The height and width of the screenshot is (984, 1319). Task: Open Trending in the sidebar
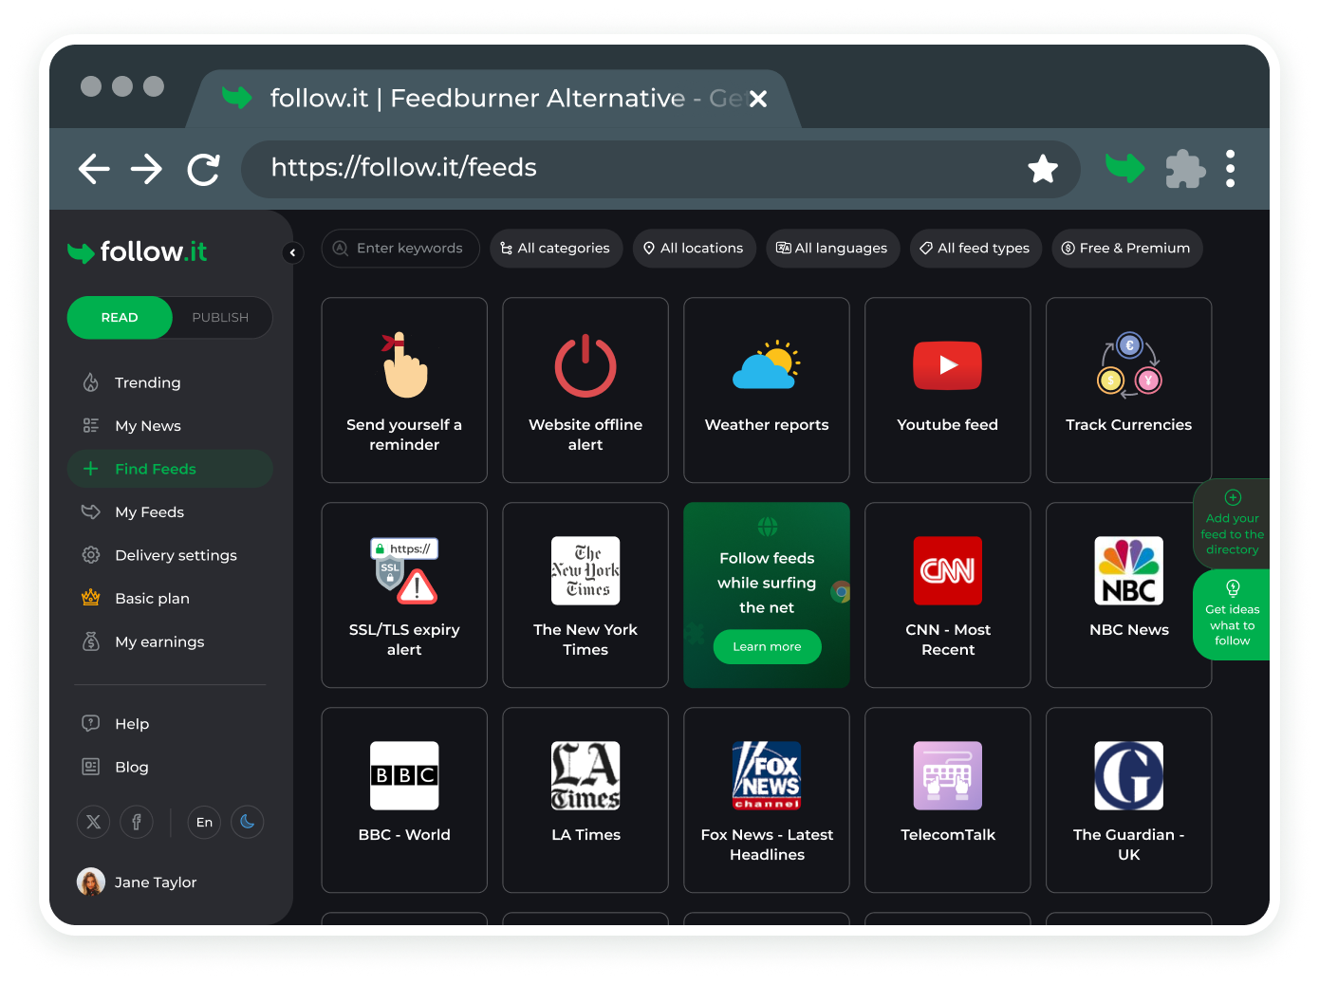coord(170,382)
